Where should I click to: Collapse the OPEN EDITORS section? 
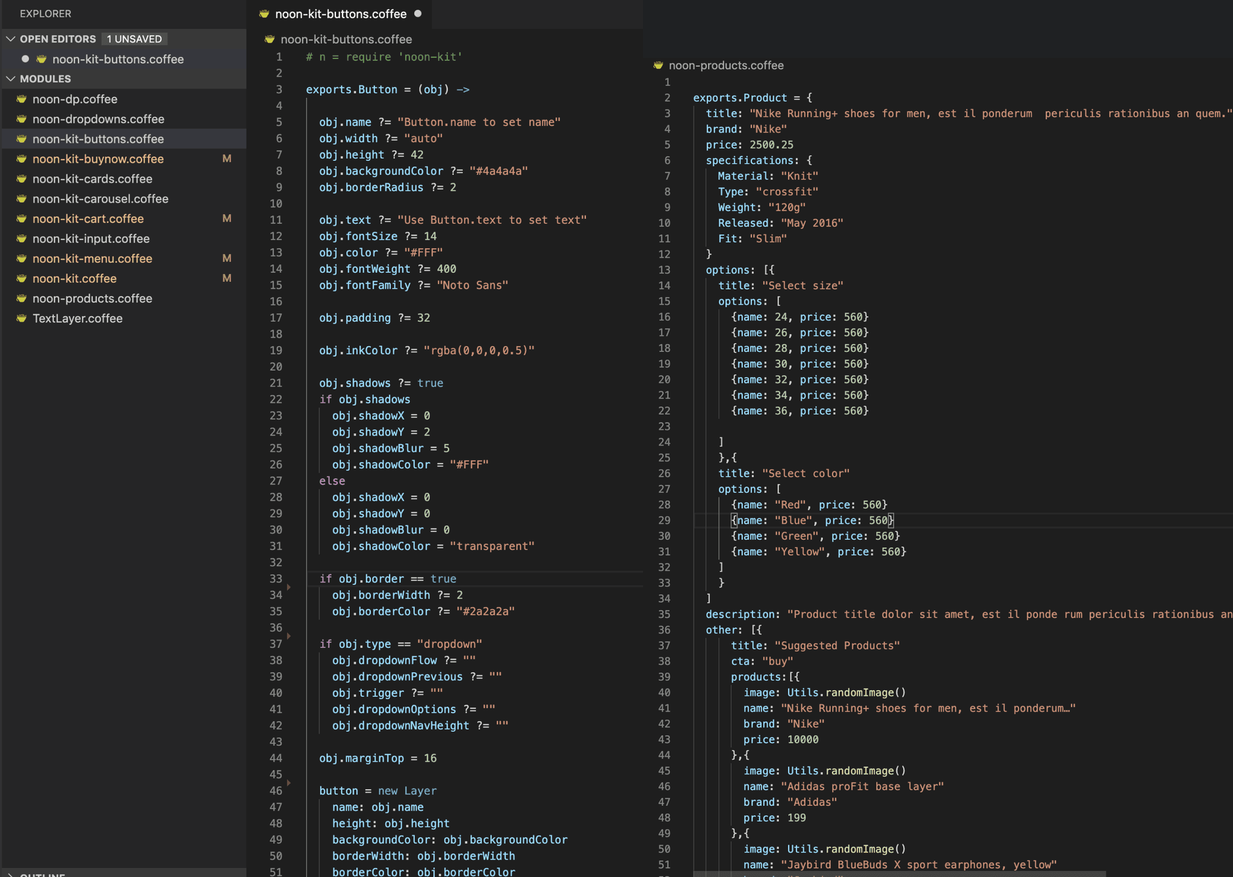pos(11,39)
